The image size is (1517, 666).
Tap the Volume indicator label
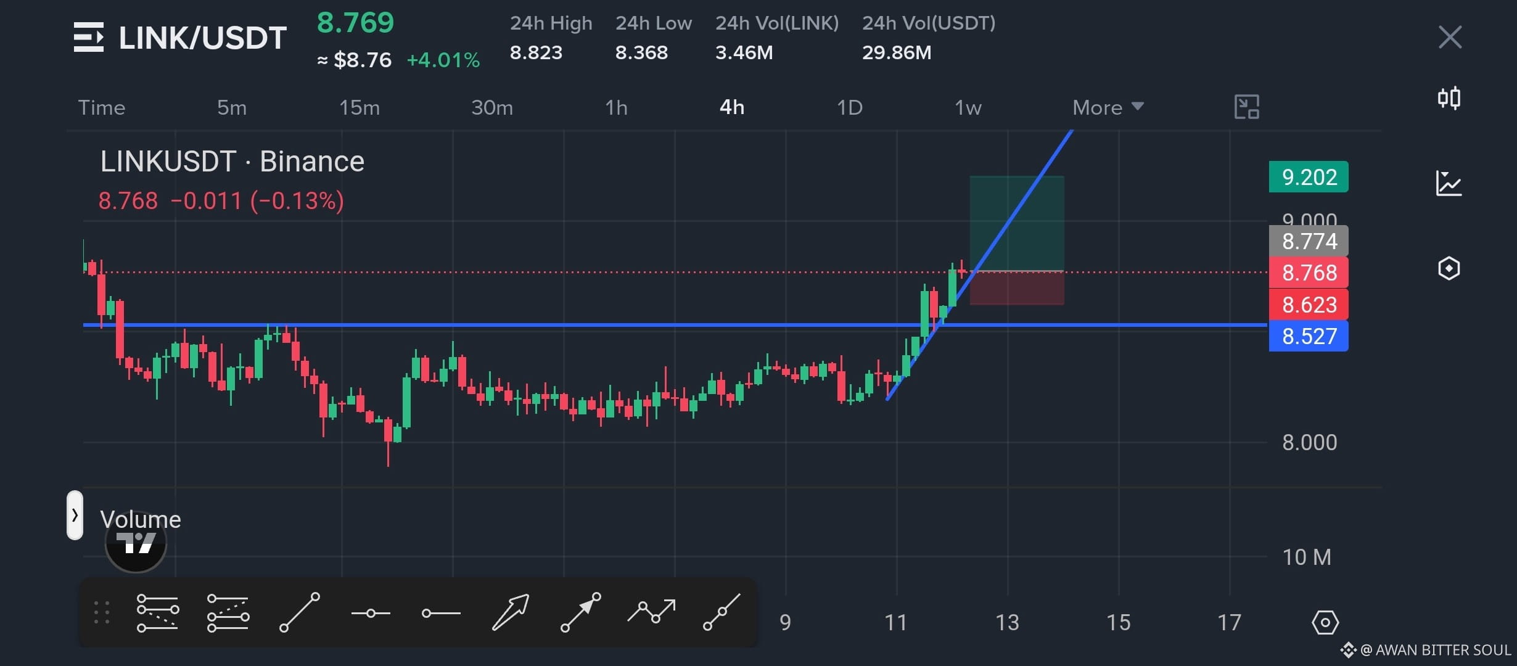tap(141, 519)
